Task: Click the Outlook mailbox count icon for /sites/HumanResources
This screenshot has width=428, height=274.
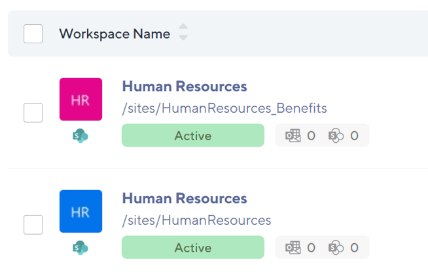Action: pyautogui.click(x=293, y=248)
